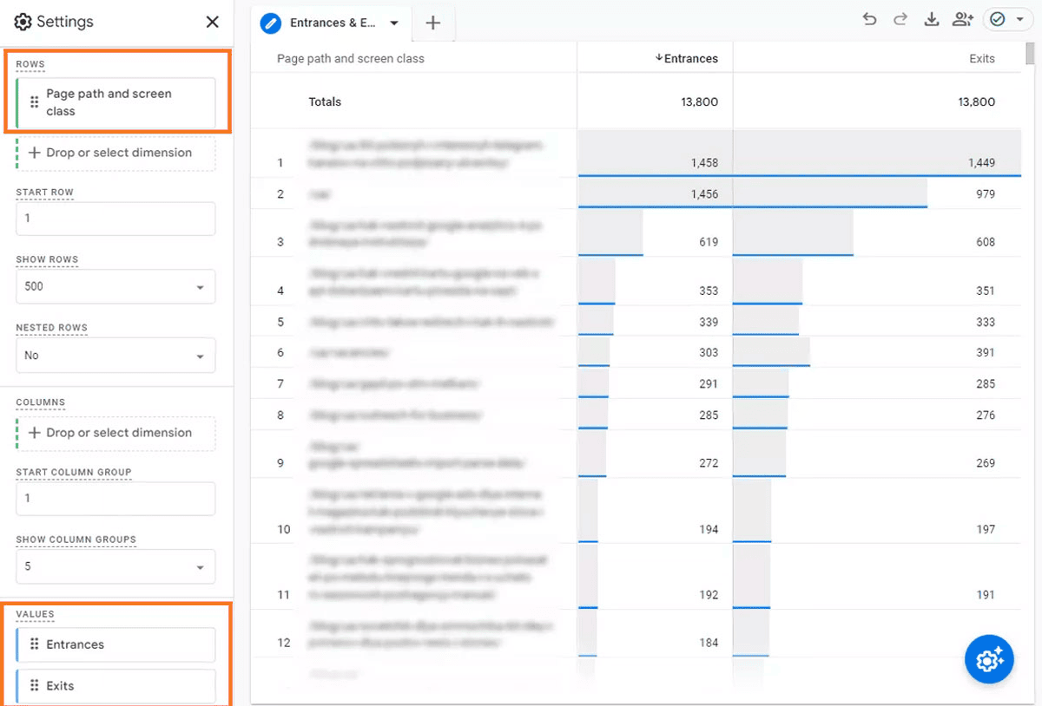Click the table vertical scrollbar
1042x706 pixels.
(1030, 54)
